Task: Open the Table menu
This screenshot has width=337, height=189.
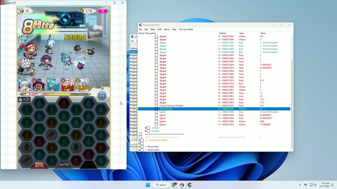Action: (153, 29)
